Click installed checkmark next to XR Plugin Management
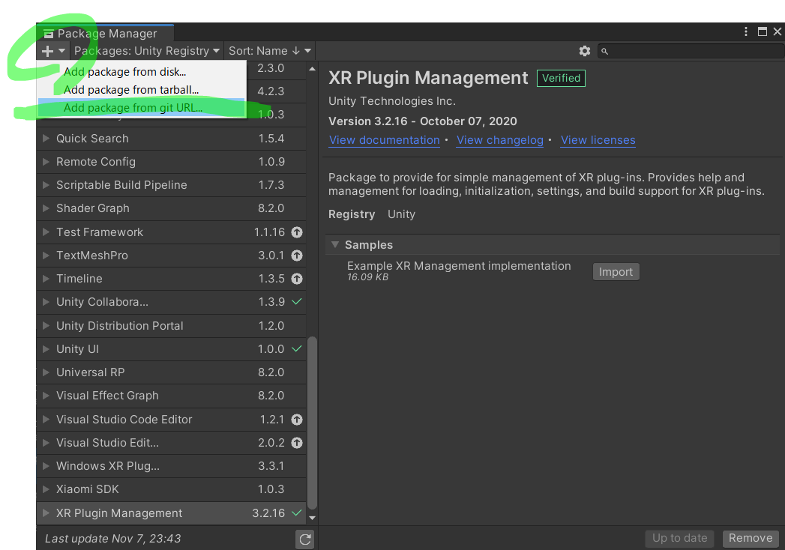The width and height of the screenshot is (785, 550). click(297, 513)
